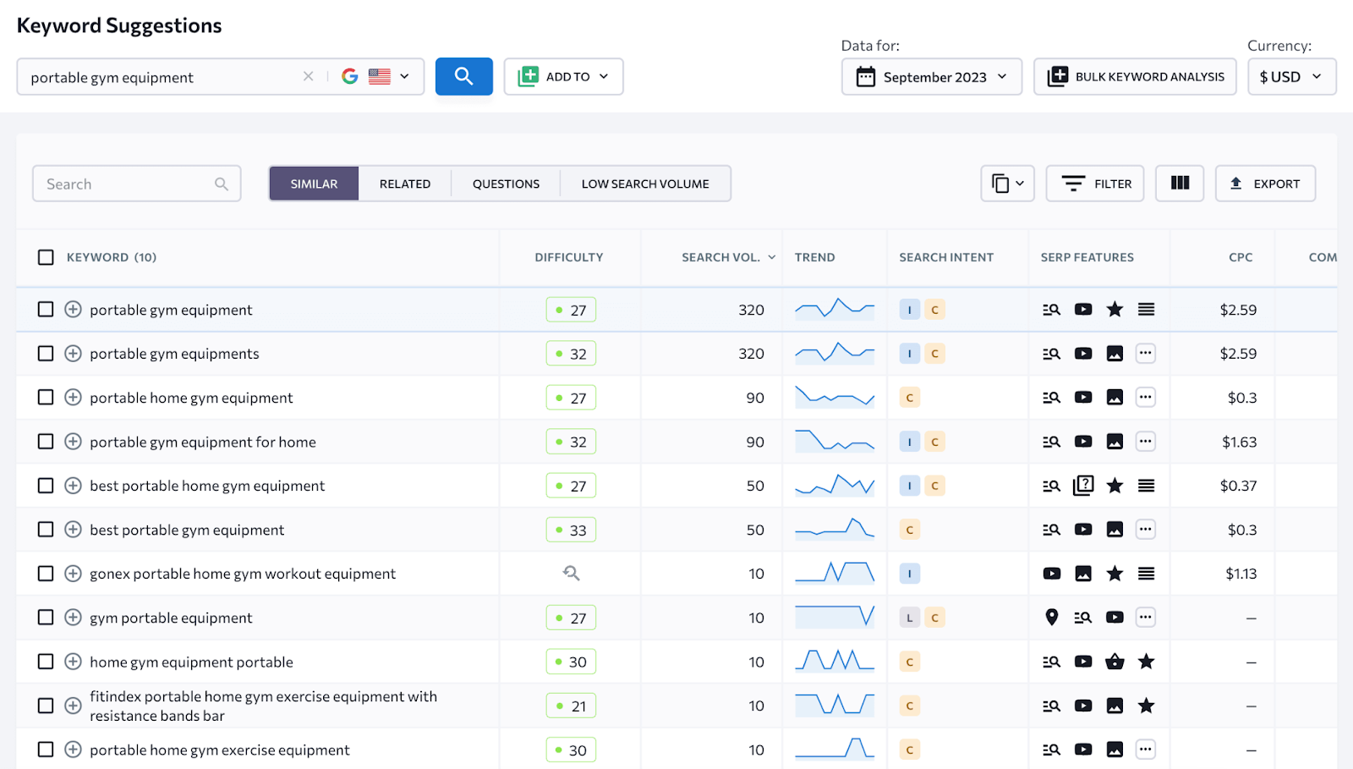Click the EXPORT button
The height and width of the screenshot is (769, 1353).
tap(1265, 183)
